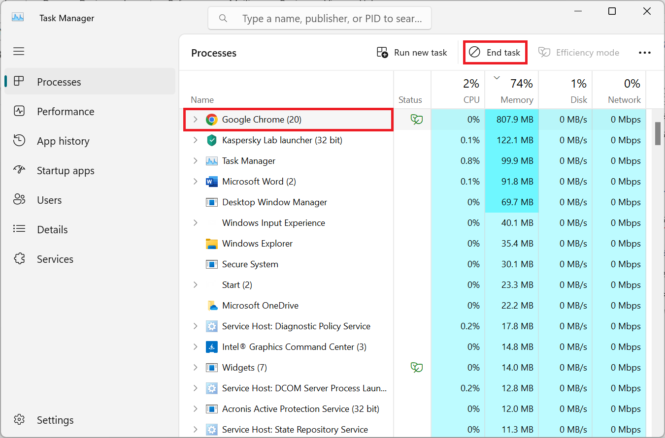
Task: Click the State Repository Service gear icon
Action: coord(212,430)
